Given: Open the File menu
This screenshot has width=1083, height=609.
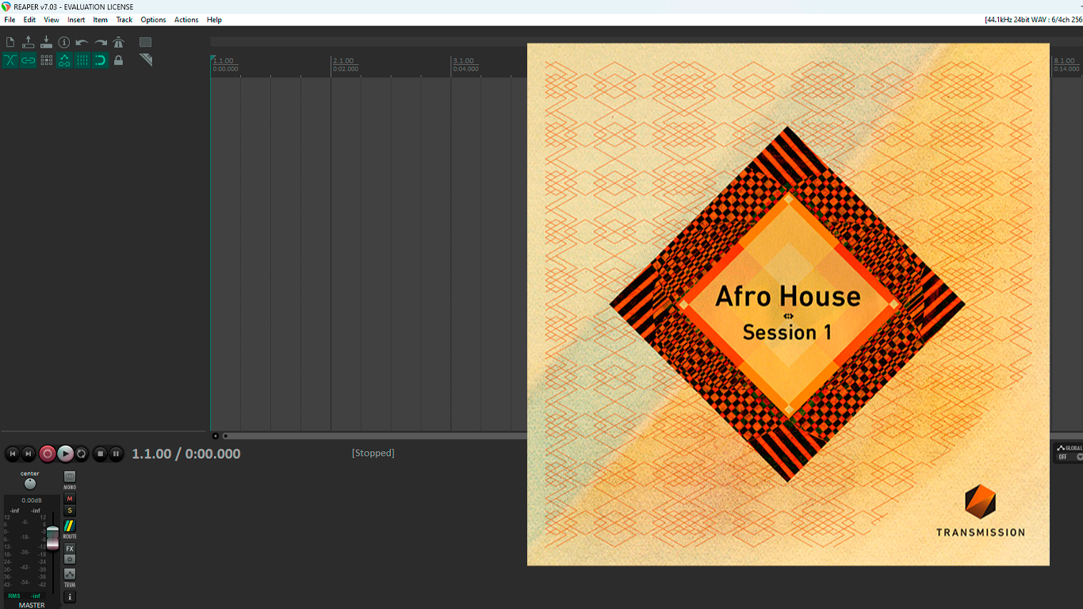Looking at the screenshot, I should (x=10, y=20).
